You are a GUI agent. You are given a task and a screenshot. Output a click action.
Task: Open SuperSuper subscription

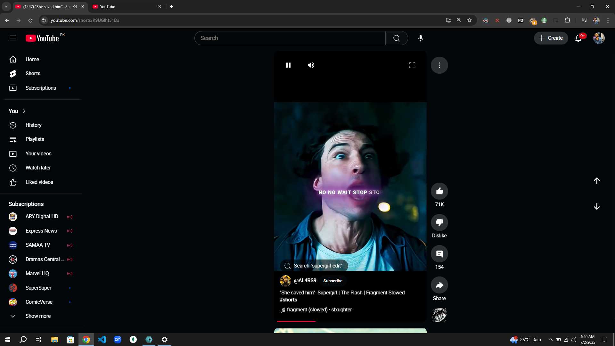[x=41, y=288]
